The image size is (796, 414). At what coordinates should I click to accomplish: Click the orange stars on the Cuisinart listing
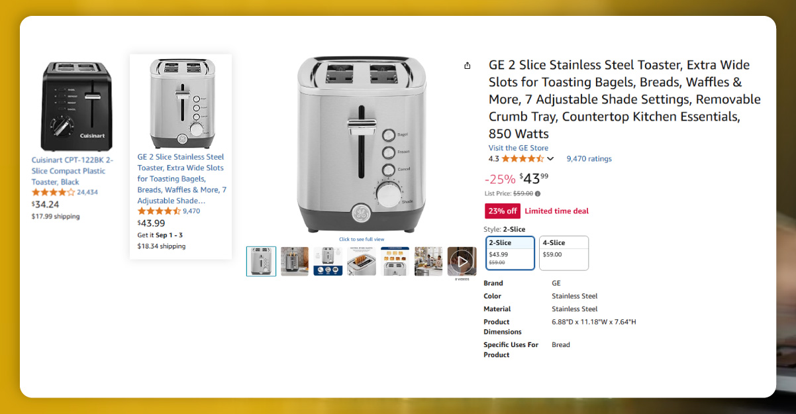[x=52, y=193]
